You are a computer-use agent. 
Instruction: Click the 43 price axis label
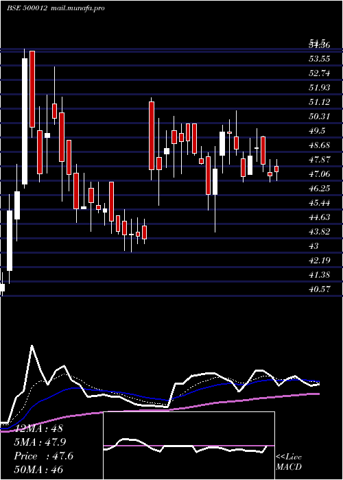(314, 246)
